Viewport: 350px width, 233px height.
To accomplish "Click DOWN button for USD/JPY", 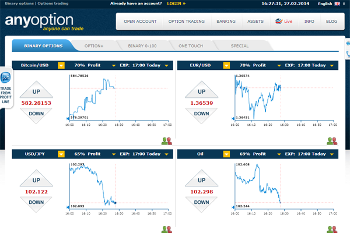I will click(x=36, y=204).
